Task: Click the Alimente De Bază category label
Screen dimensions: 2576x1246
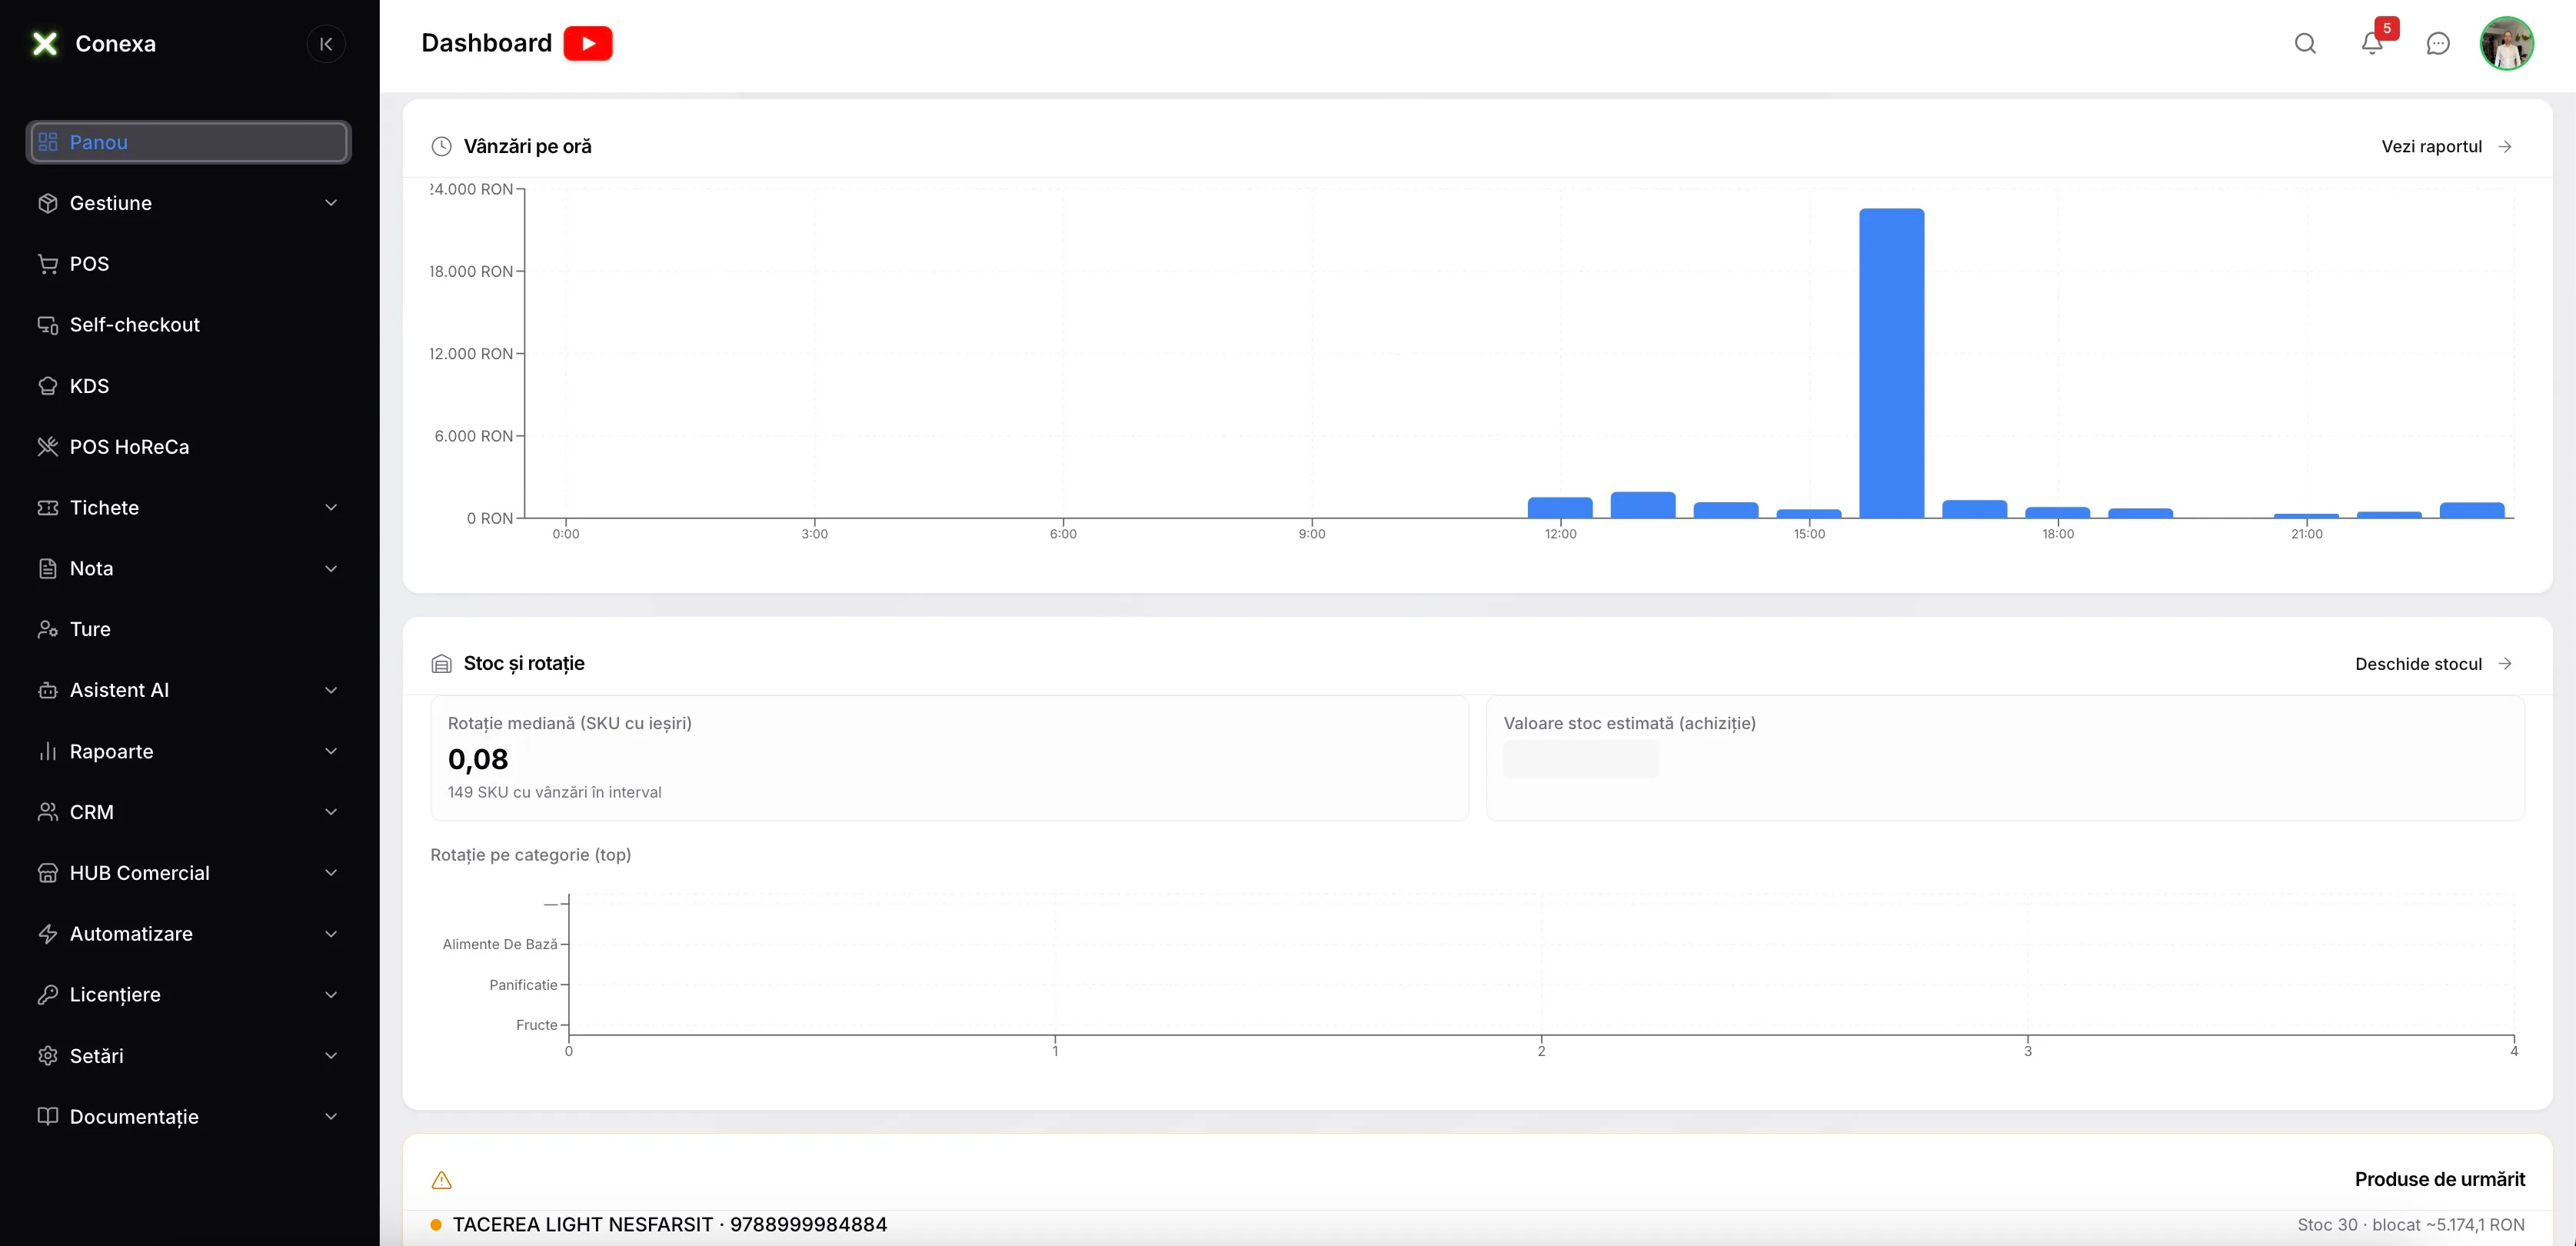Action: coord(500,944)
